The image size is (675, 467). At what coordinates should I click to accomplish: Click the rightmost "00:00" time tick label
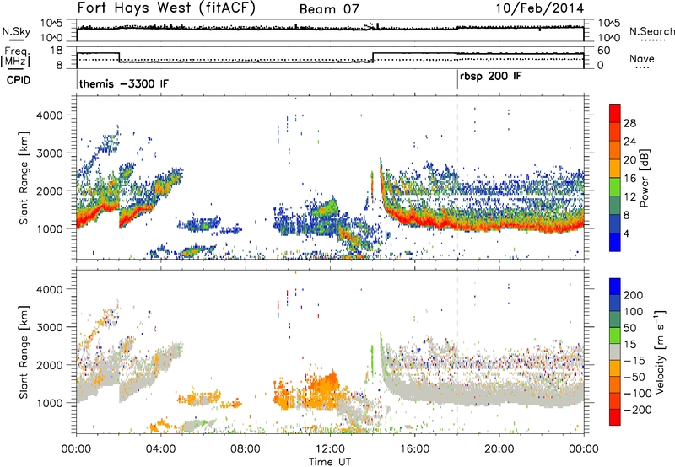[583, 449]
